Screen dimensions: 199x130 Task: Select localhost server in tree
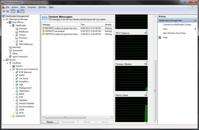pos(16,63)
